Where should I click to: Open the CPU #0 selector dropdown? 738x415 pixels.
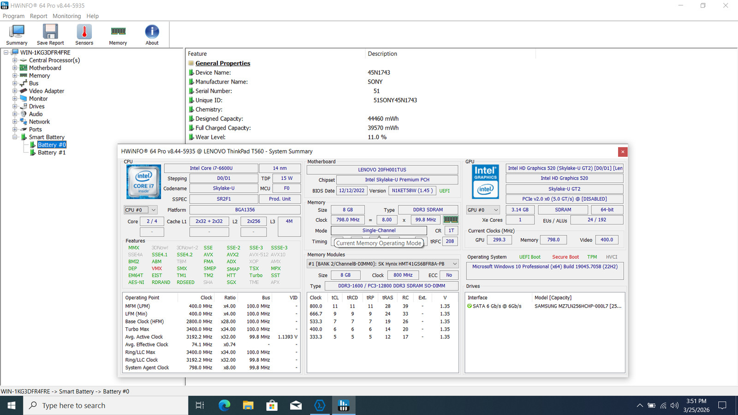point(141,210)
